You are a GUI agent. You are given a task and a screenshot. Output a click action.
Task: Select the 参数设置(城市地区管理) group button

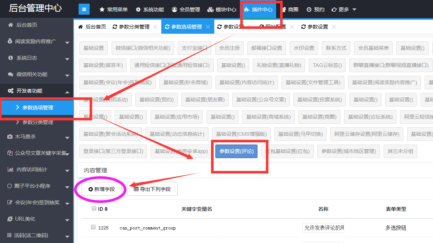coord(349,151)
